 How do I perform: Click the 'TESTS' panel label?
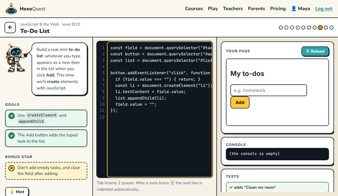point(232,176)
